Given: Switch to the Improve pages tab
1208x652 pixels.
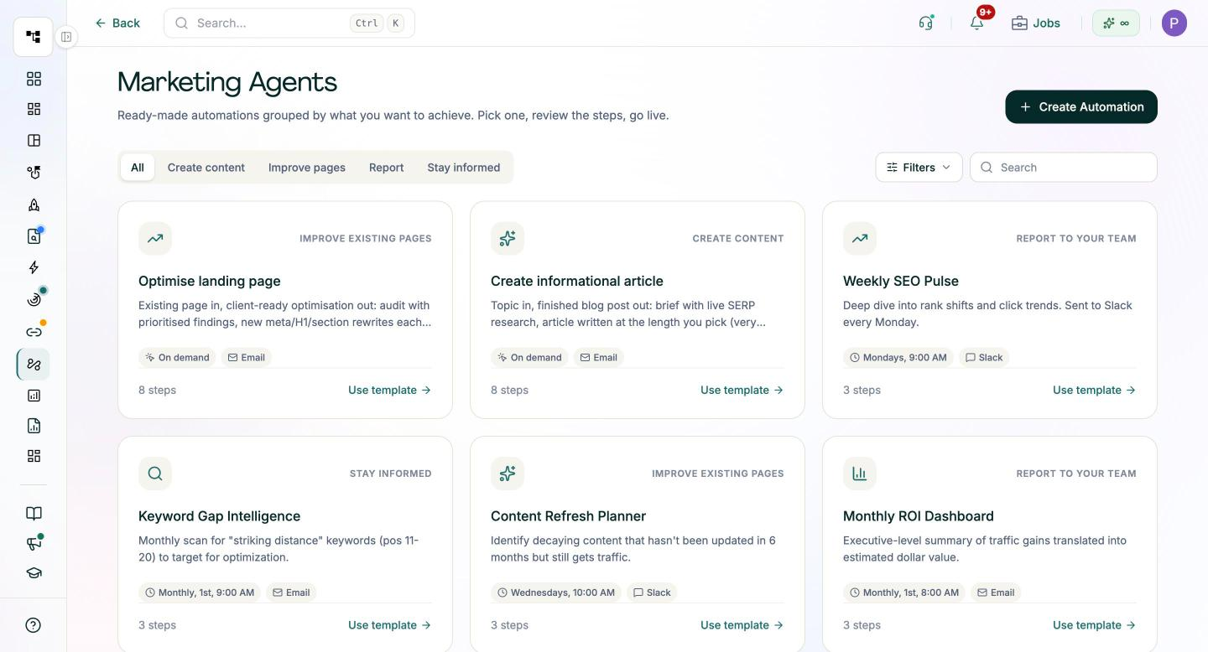Looking at the screenshot, I should 307,168.
